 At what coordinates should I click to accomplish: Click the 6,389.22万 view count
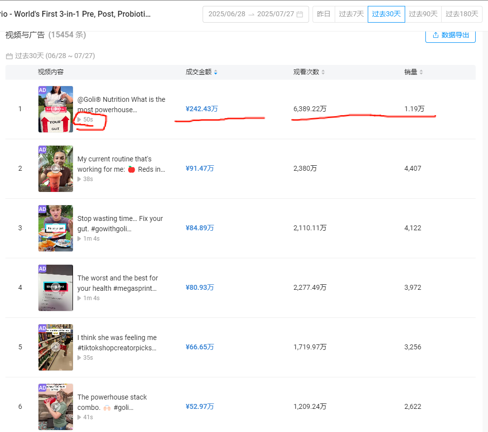pyautogui.click(x=310, y=109)
